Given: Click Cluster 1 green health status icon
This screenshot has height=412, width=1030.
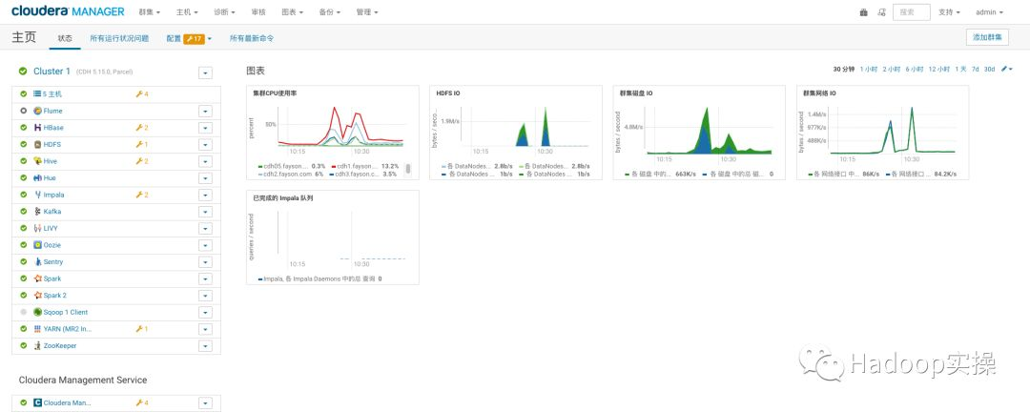Looking at the screenshot, I should 23,71.
